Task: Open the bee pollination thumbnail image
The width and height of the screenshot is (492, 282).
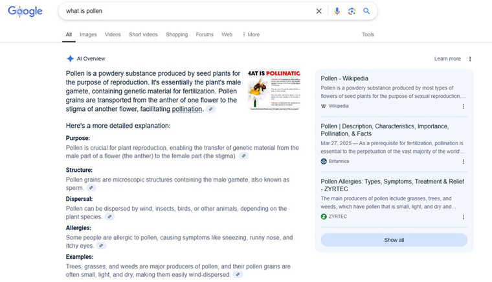Action: [x=274, y=90]
